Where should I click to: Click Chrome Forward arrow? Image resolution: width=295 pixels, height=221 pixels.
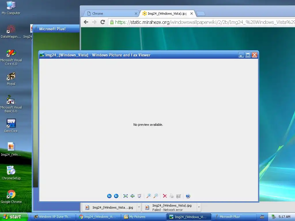click(94, 22)
